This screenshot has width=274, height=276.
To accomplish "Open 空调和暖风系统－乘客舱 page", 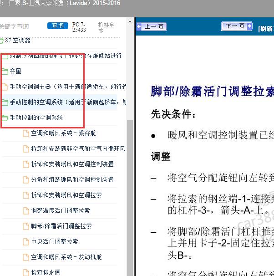I will [x=63, y=133].
